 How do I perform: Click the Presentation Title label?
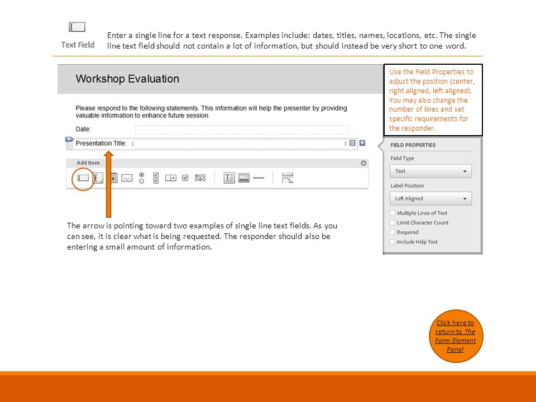(101, 143)
